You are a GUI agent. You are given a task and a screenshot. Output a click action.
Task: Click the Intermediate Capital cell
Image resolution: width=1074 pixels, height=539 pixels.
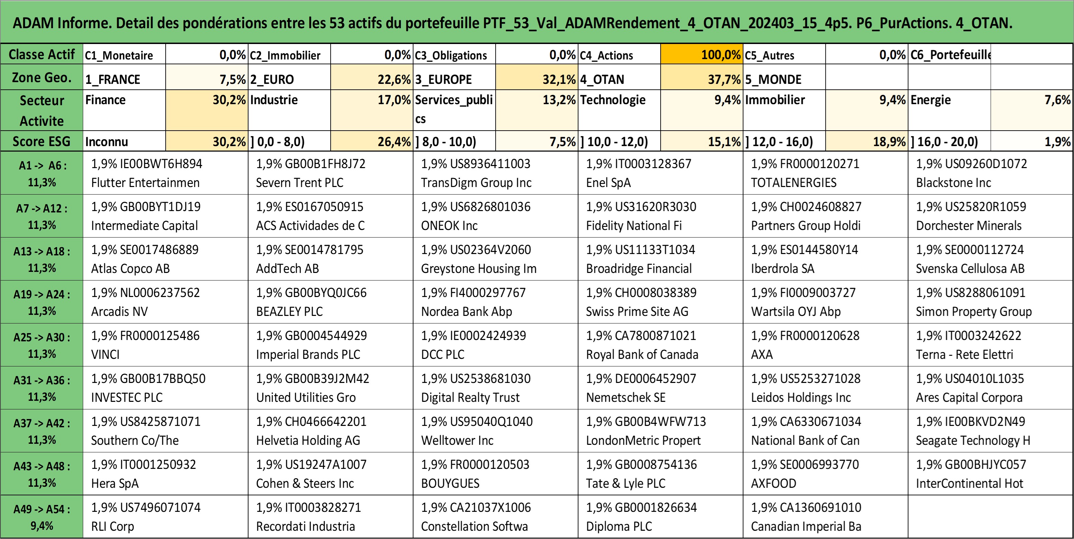[x=166, y=216]
